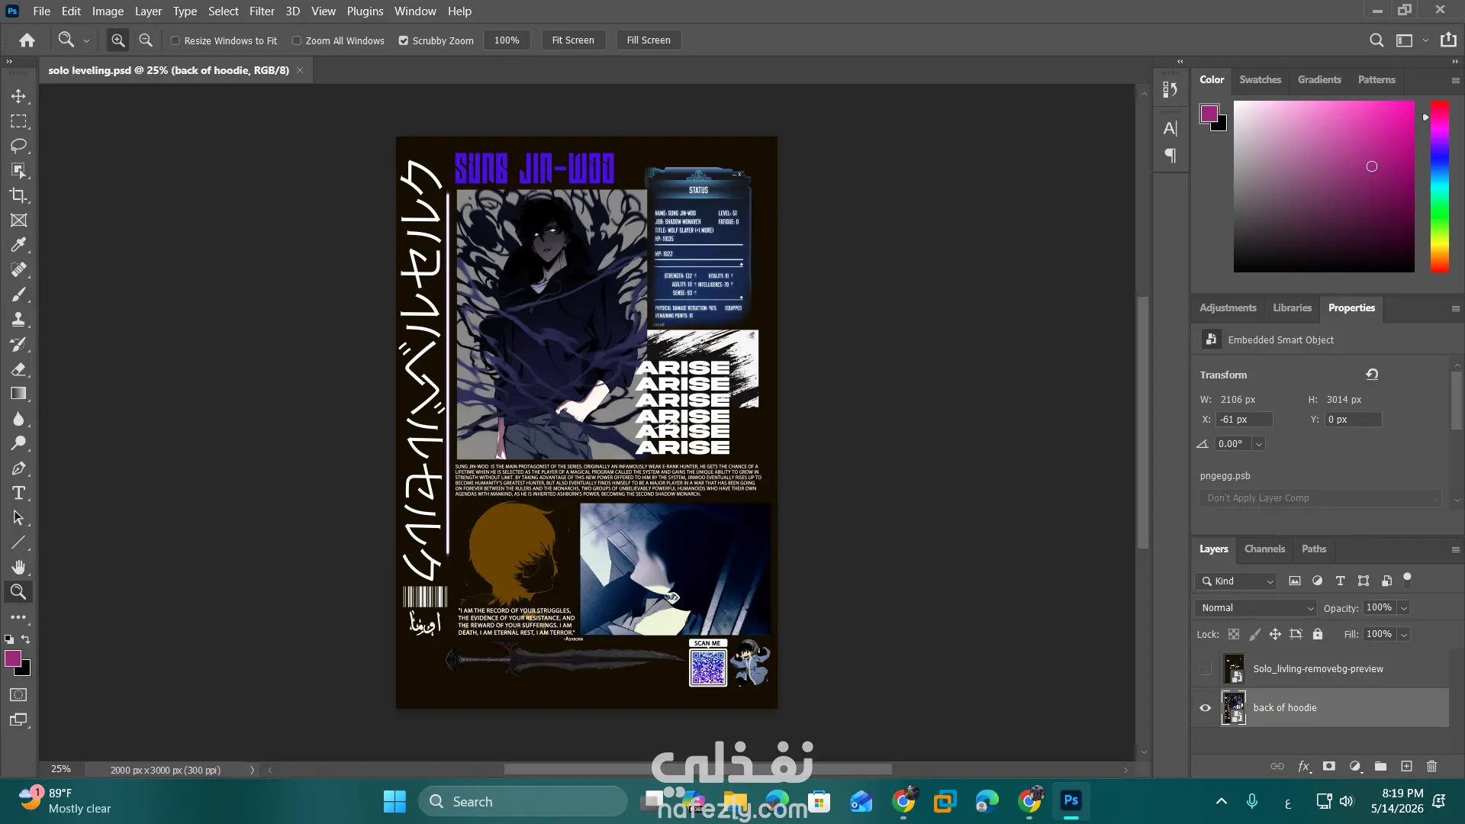The width and height of the screenshot is (1465, 824).
Task: Open the layer Kind filter dropdown
Action: [1236, 581]
